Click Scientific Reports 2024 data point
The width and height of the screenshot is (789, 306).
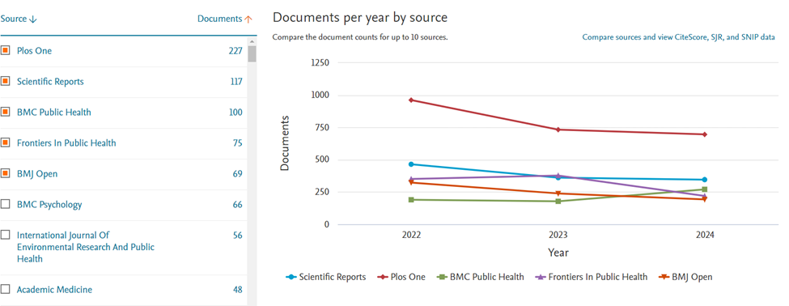pos(705,180)
